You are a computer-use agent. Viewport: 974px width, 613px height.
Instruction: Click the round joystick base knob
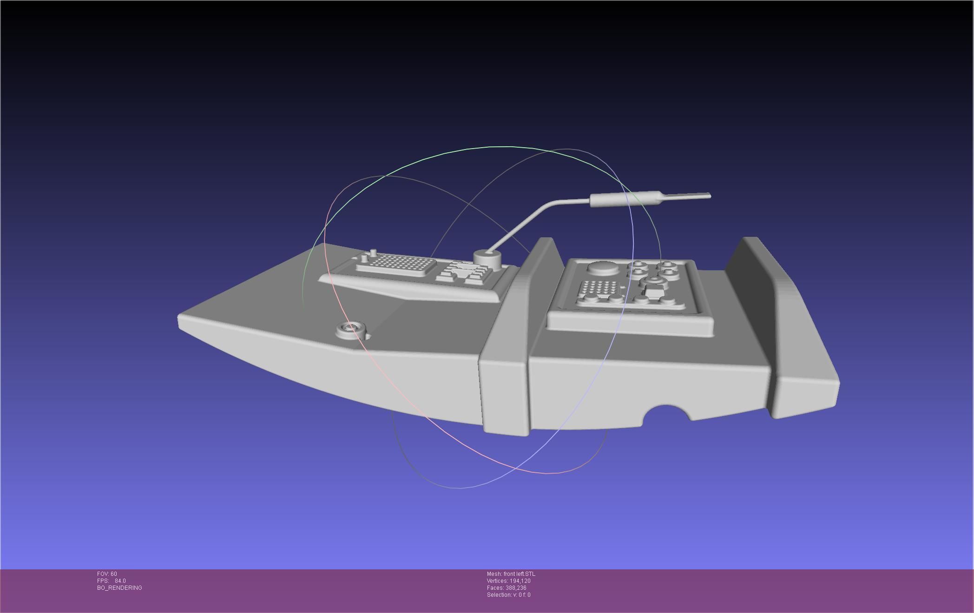pyautogui.click(x=488, y=259)
